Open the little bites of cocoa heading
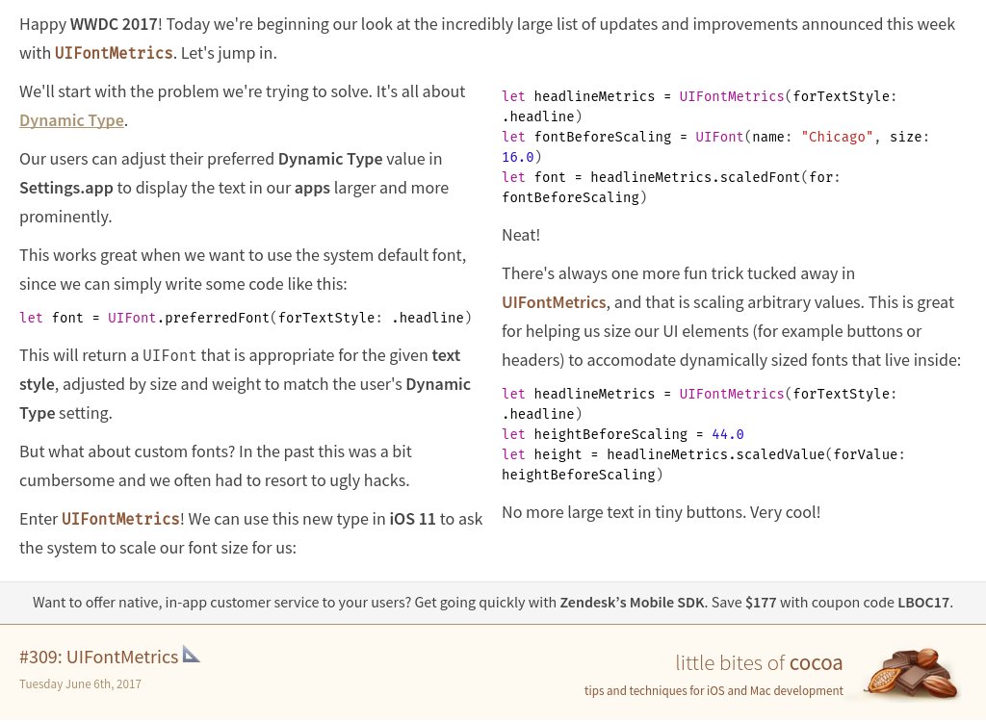986x722 pixels. tap(759, 662)
